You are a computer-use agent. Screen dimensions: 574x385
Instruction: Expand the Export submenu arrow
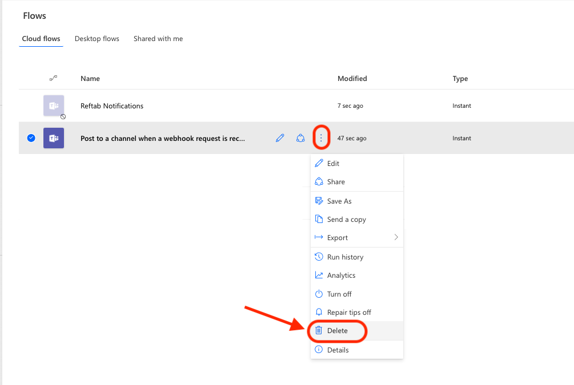[396, 237]
